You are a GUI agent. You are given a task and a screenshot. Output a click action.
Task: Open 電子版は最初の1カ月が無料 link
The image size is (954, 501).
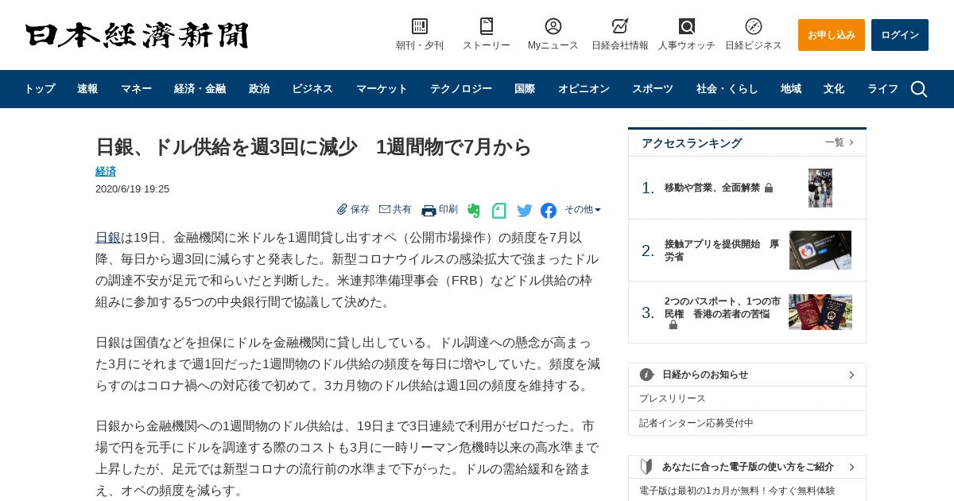pyautogui.click(x=737, y=491)
